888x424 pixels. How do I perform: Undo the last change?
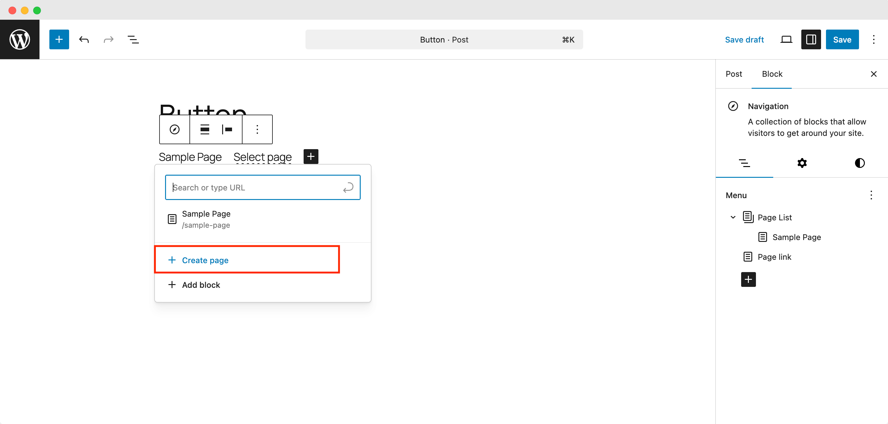[84, 39]
